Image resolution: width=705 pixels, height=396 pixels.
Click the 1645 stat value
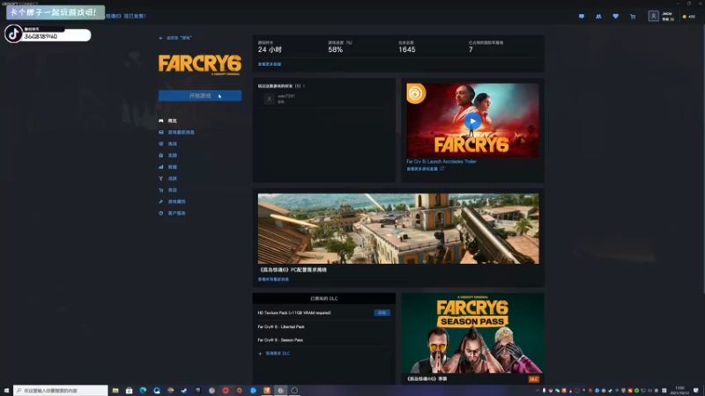pyautogui.click(x=407, y=50)
